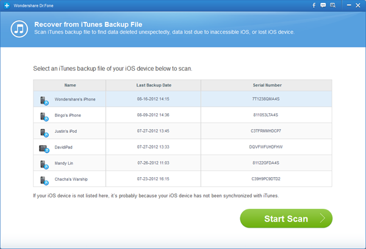
Task: Select the Bingo's iPhone backup name
Action: (x=68, y=115)
